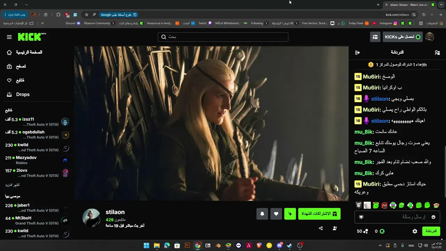Open the browser extensions puzzle icon
Viewport: 446px width, 251px height.
coord(58,15)
